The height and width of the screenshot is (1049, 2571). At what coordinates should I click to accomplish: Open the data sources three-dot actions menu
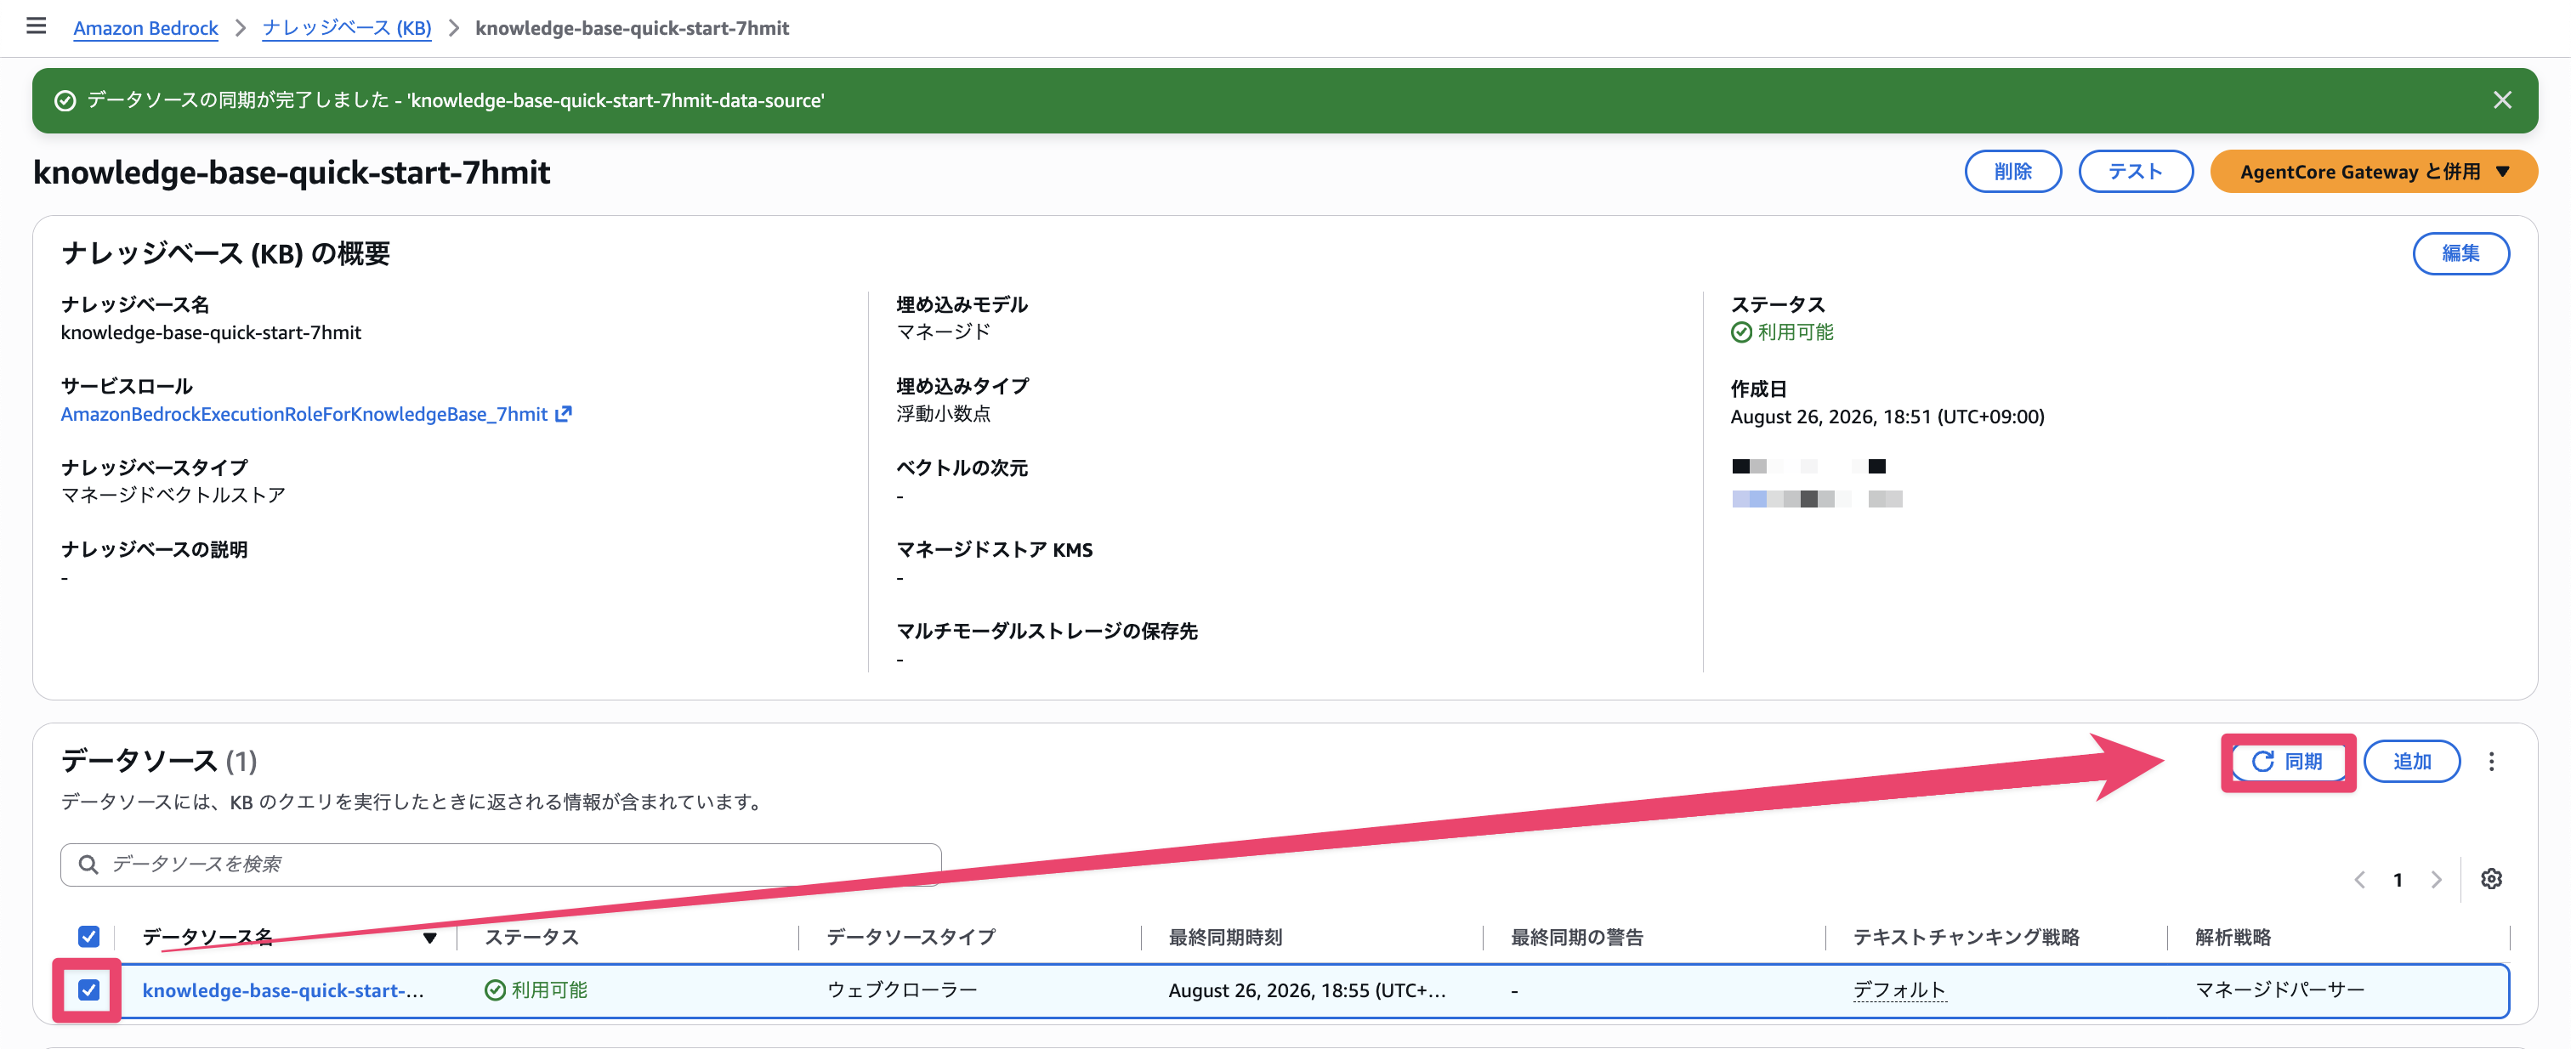point(2491,762)
